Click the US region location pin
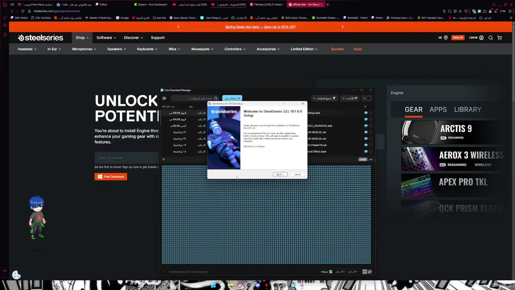The width and height of the screenshot is (515, 290). click(445, 37)
